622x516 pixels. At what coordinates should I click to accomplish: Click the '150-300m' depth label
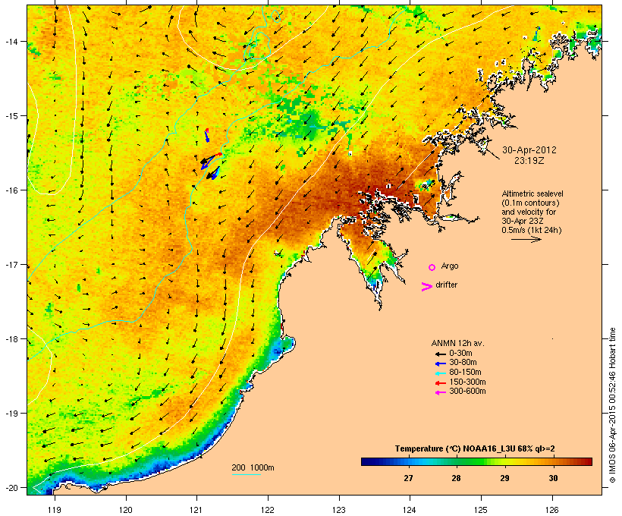tap(467, 382)
